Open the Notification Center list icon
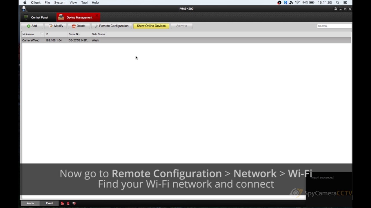This screenshot has width=371, height=208. [x=345, y=3]
